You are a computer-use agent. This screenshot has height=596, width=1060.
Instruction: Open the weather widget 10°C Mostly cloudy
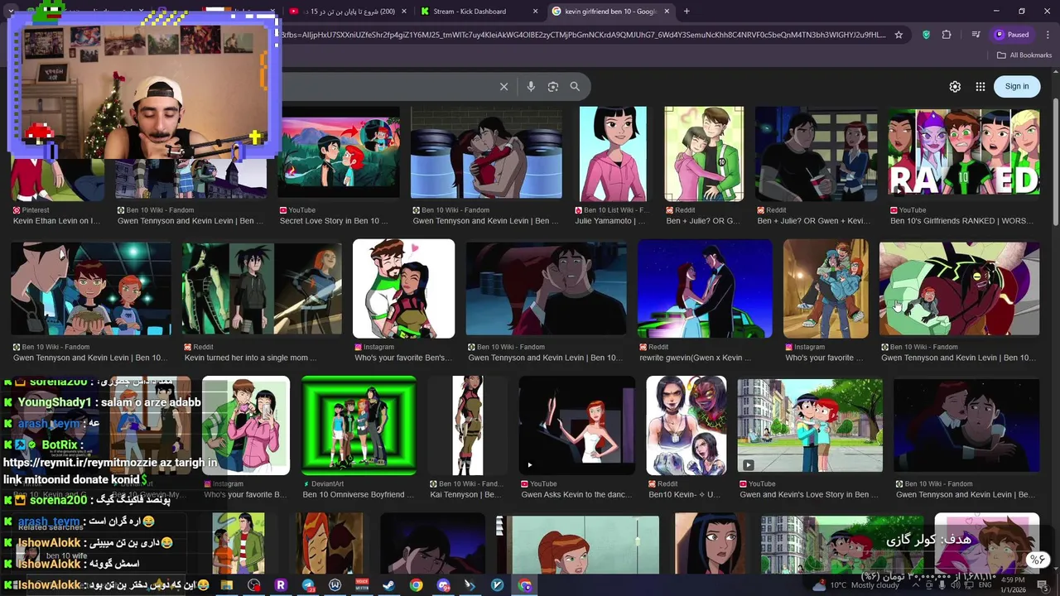855,585
